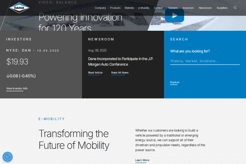Click Read All News

pyautogui.click(x=120, y=73)
